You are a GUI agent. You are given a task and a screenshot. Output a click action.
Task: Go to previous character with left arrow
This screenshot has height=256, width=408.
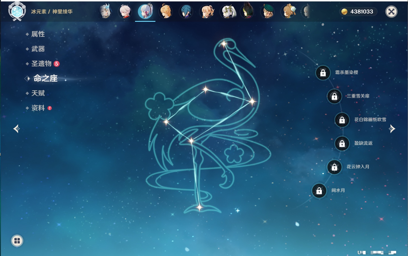[x=16, y=129]
